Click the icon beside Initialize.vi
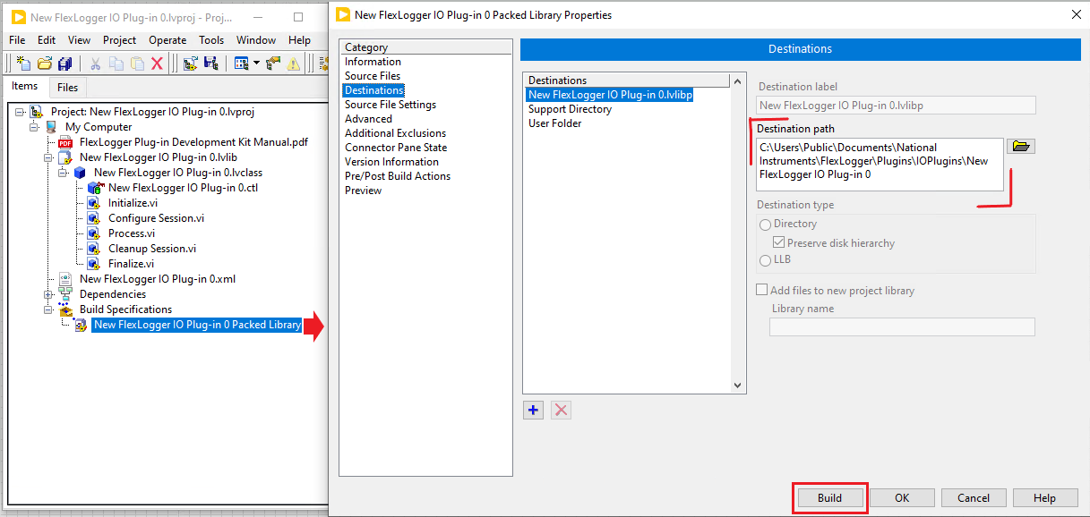This screenshot has width=1090, height=517. 93,203
